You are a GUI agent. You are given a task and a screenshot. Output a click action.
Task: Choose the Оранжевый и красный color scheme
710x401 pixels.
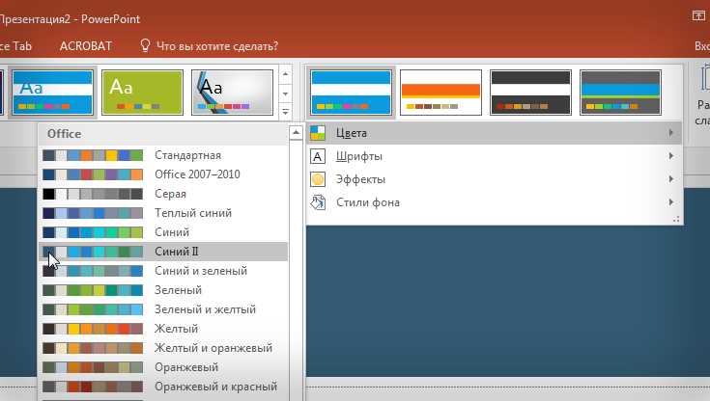click(163, 387)
